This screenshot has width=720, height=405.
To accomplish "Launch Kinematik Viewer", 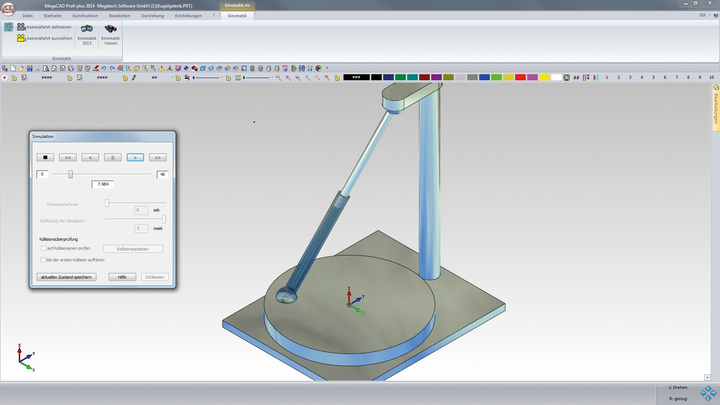I will tap(110, 34).
